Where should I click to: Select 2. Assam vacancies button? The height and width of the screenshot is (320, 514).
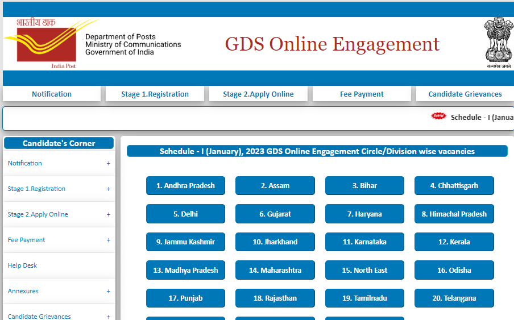(275, 186)
